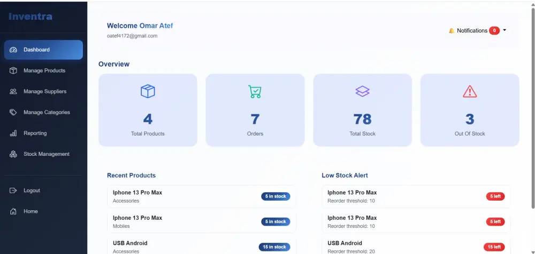Click the Orders card label
The image size is (535, 254).
255,134
